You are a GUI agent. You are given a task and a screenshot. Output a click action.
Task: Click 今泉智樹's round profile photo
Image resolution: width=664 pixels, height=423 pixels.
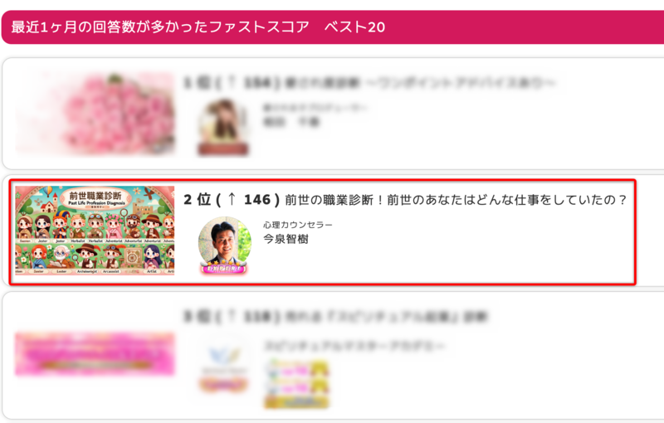coord(224,242)
